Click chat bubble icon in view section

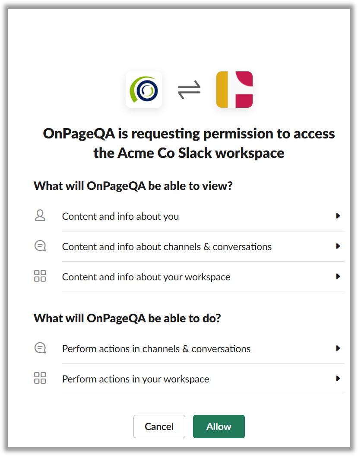pos(40,246)
